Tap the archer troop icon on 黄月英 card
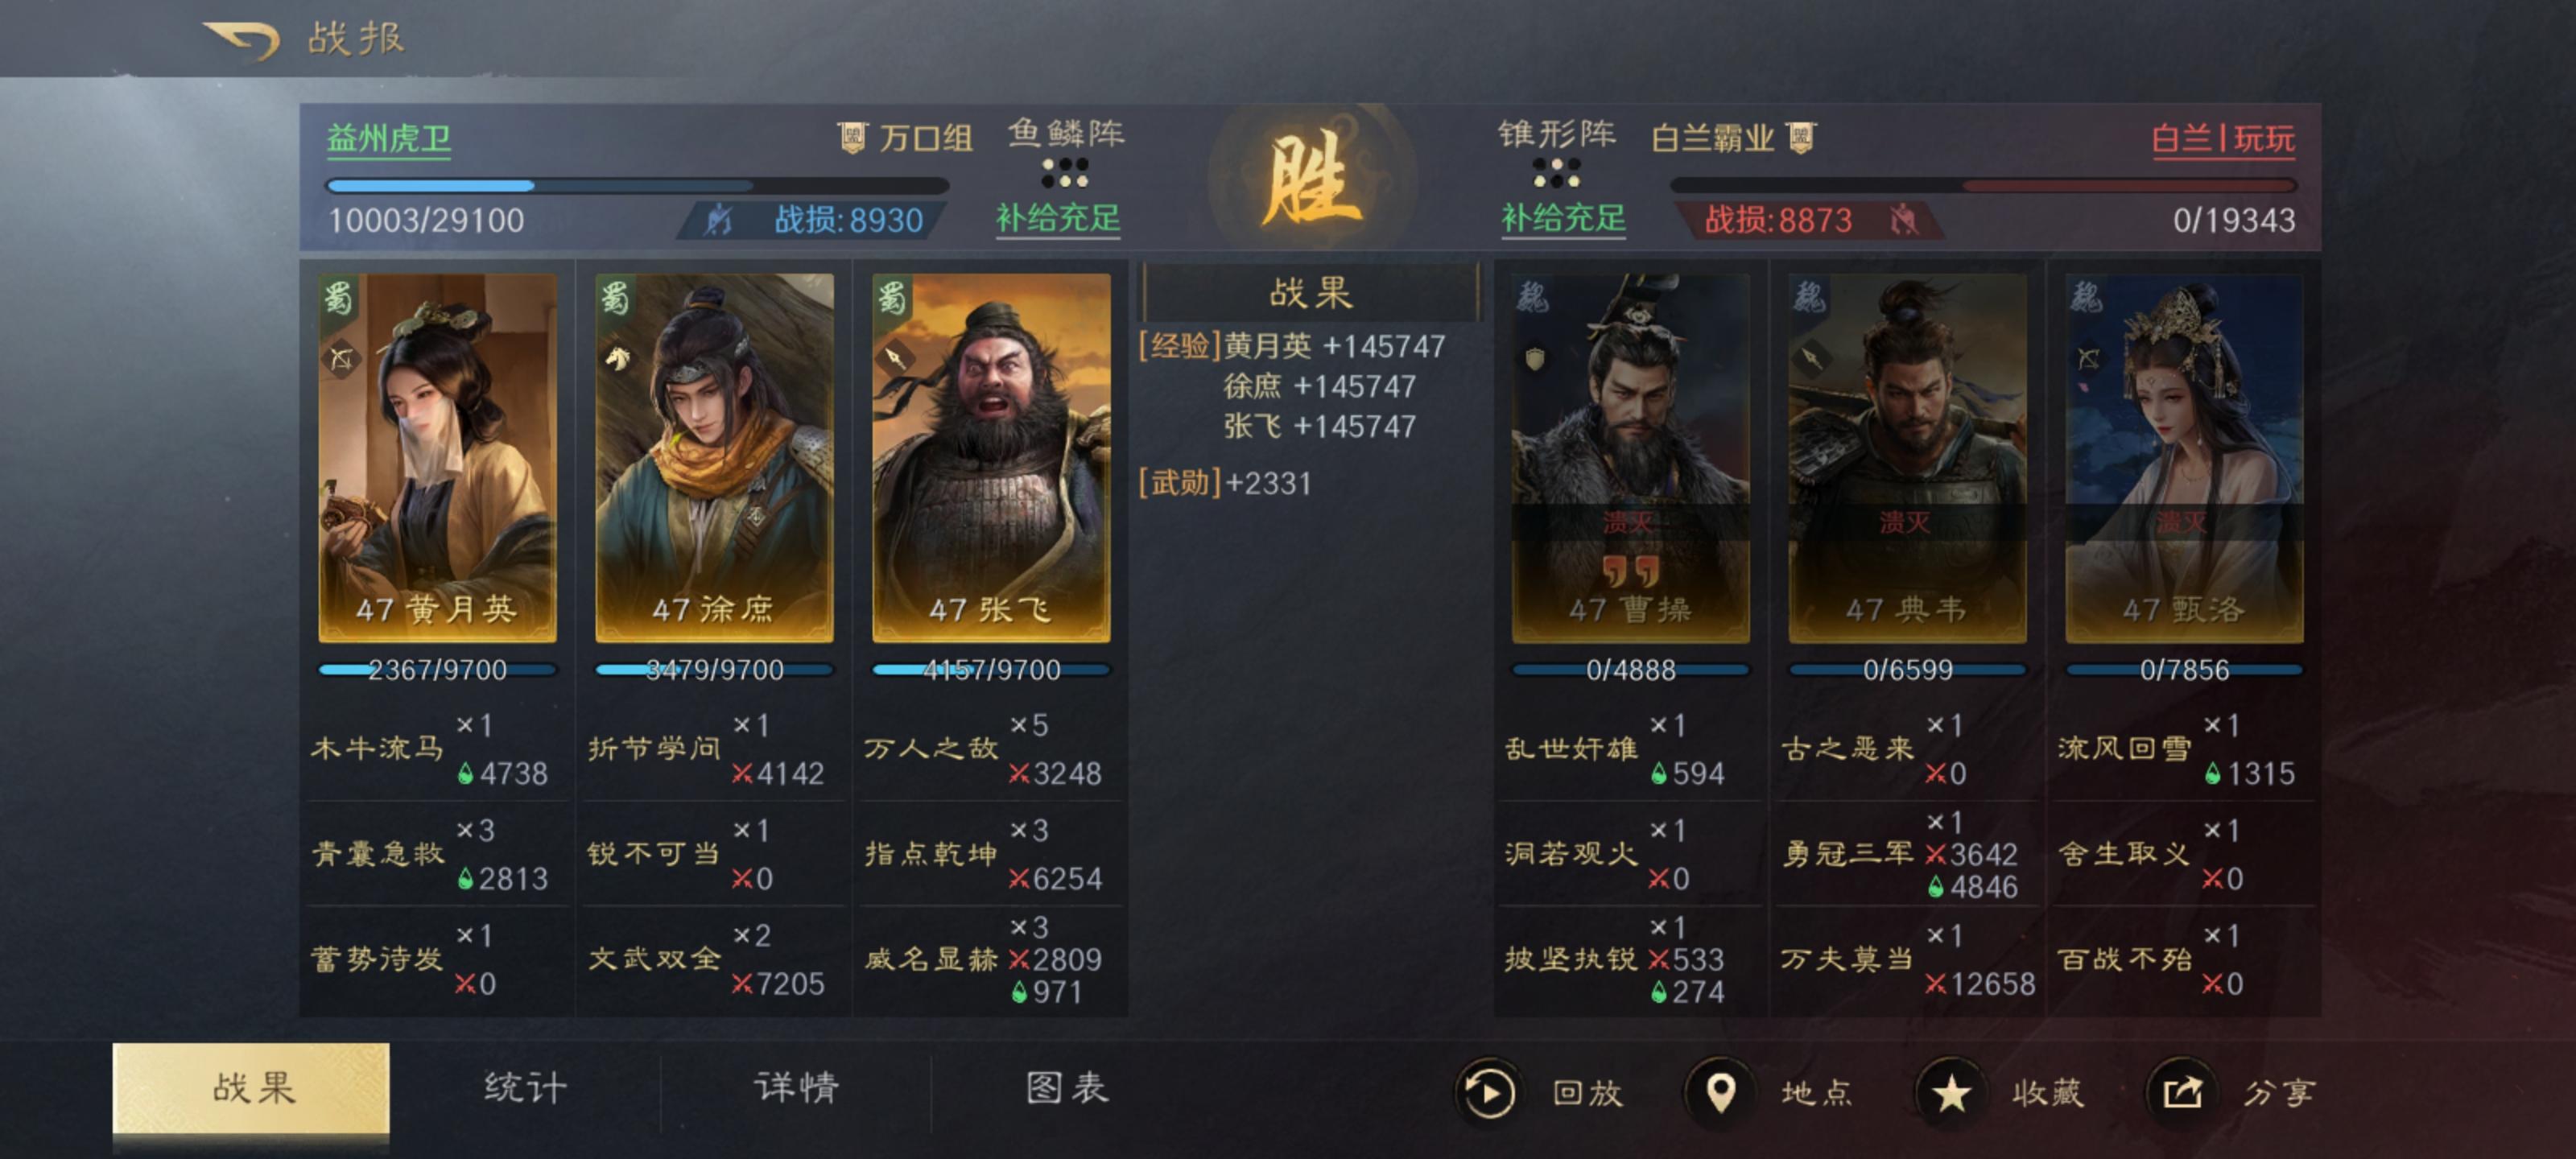2576x1159 pixels. pyautogui.click(x=341, y=359)
